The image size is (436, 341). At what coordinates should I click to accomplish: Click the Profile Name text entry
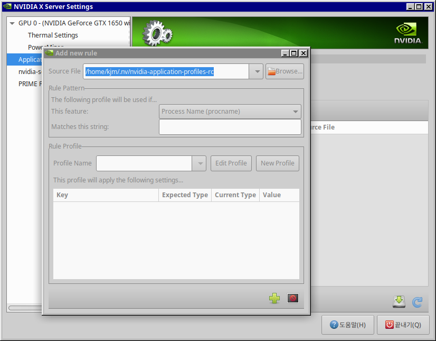[x=144, y=163]
